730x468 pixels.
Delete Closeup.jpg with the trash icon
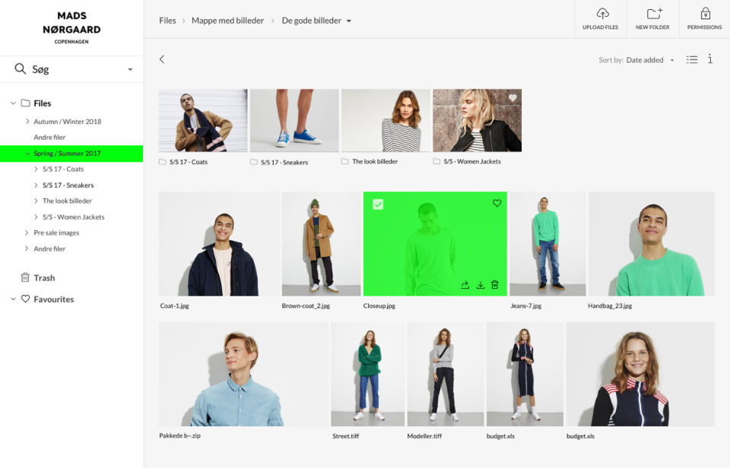point(495,284)
